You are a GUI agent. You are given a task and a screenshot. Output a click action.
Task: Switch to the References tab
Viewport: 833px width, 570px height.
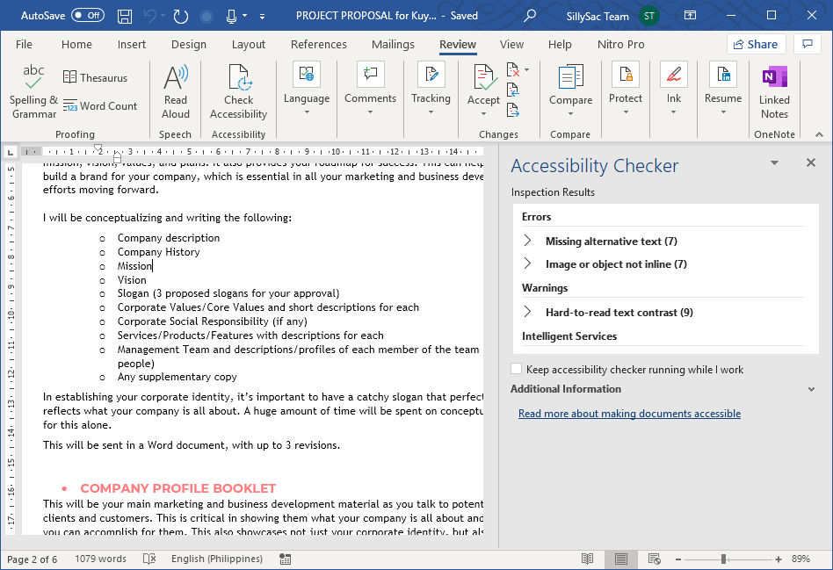tap(318, 45)
